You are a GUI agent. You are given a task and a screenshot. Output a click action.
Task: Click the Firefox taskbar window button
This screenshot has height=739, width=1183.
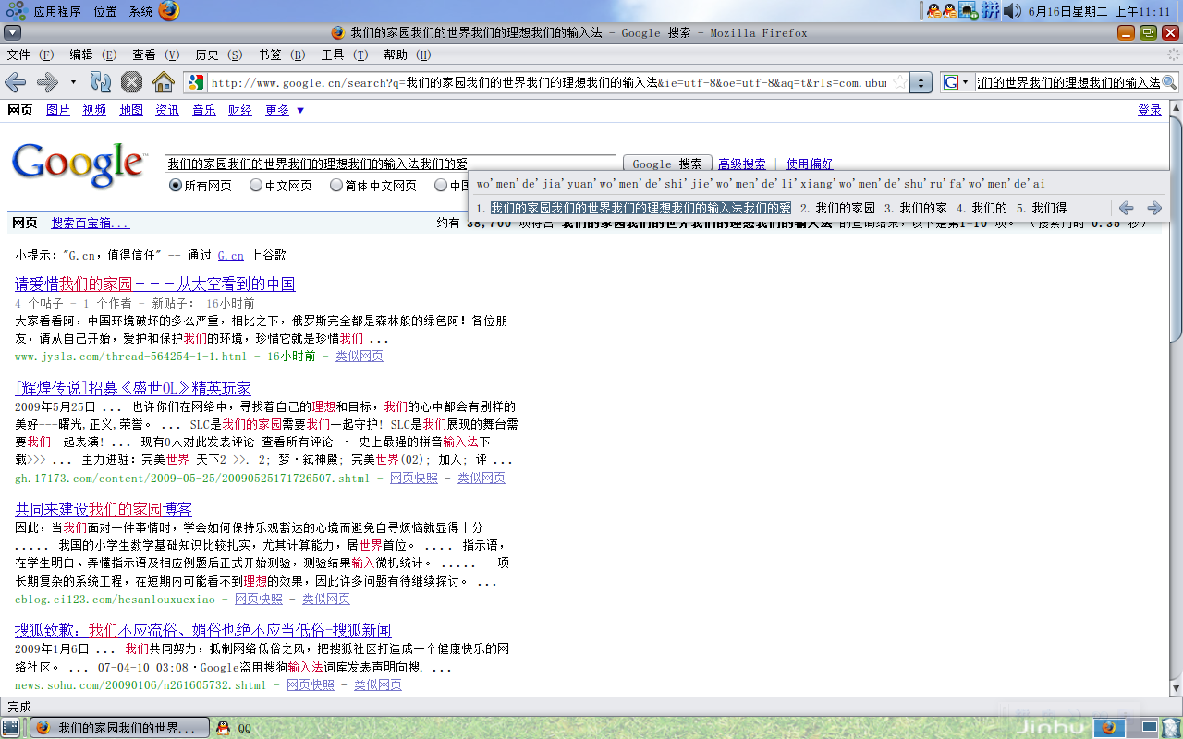click(118, 728)
